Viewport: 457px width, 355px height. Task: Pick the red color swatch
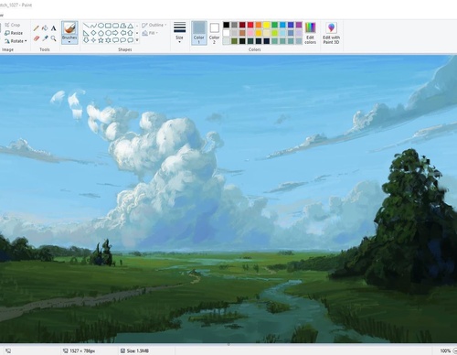click(250, 25)
